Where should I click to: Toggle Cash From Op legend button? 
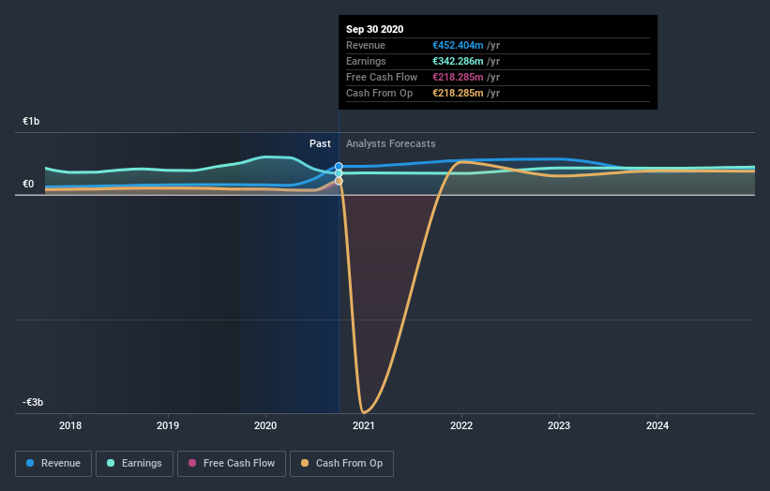341,464
